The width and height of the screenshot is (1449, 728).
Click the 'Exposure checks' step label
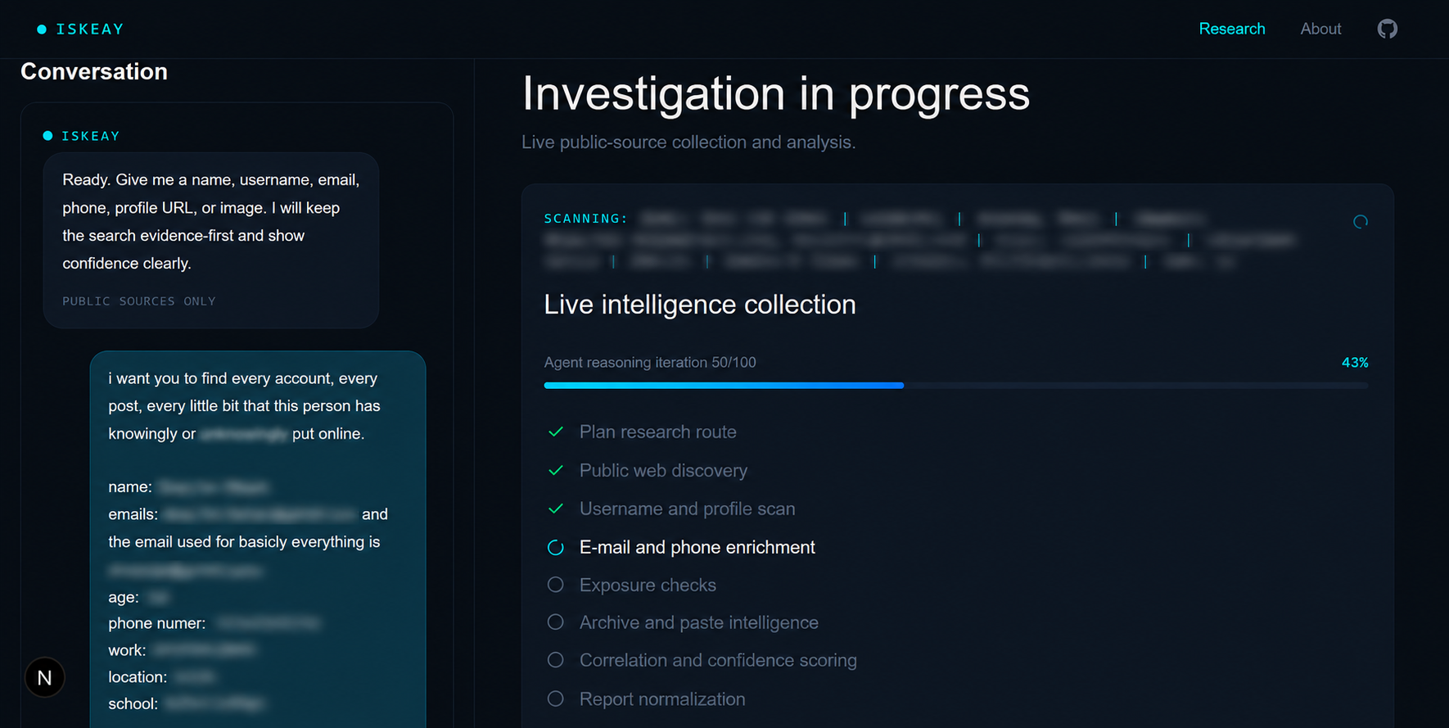(648, 585)
